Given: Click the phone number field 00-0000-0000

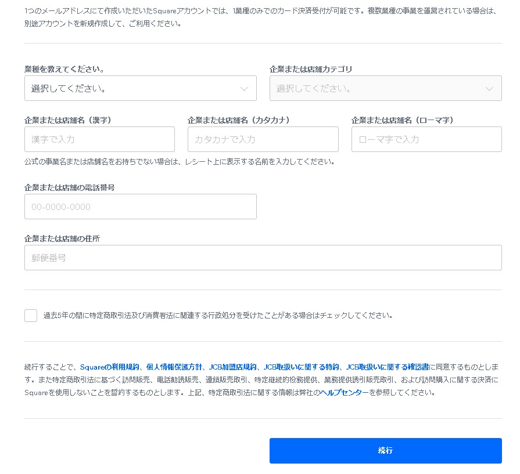Looking at the screenshot, I should [x=140, y=207].
